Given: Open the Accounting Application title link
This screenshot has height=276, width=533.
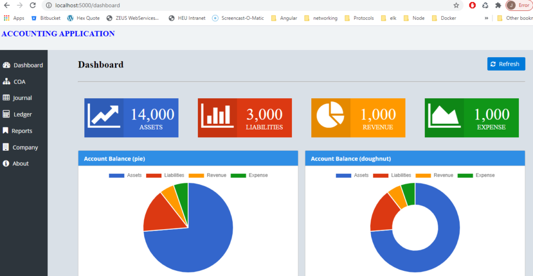Looking at the screenshot, I should coord(58,34).
